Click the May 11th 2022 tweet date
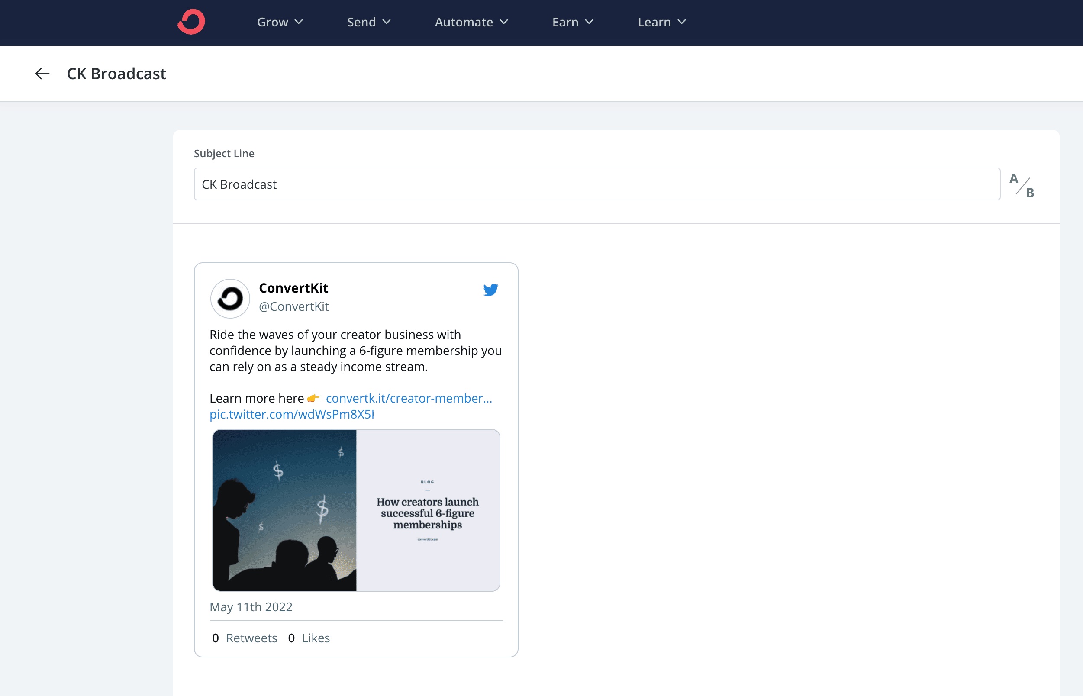The height and width of the screenshot is (696, 1083). pos(251,606)
